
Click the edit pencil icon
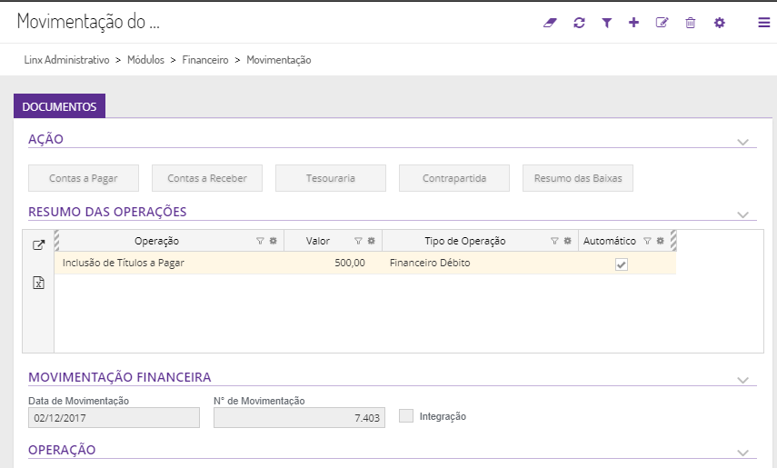coord(662,23)
